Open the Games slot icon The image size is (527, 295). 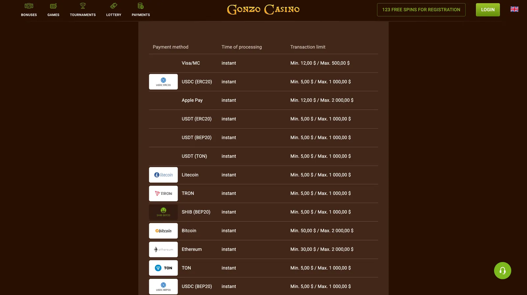click(53, 6)
